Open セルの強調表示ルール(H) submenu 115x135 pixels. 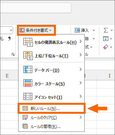click(51, 42)
